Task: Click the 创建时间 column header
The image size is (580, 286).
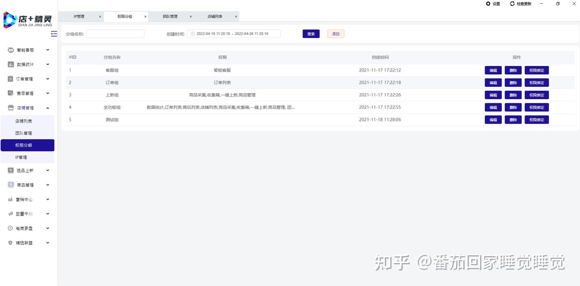Action: (x=380, y=57)
